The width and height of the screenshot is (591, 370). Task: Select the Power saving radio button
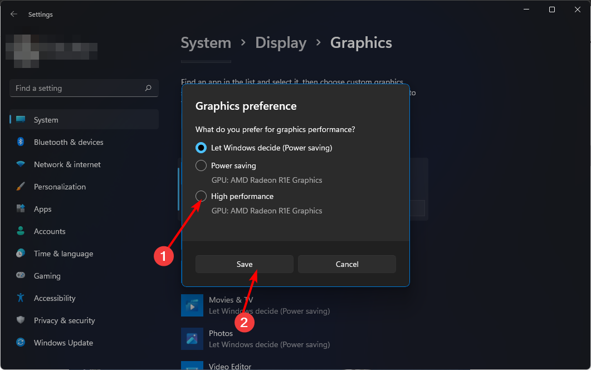[201, 165]
